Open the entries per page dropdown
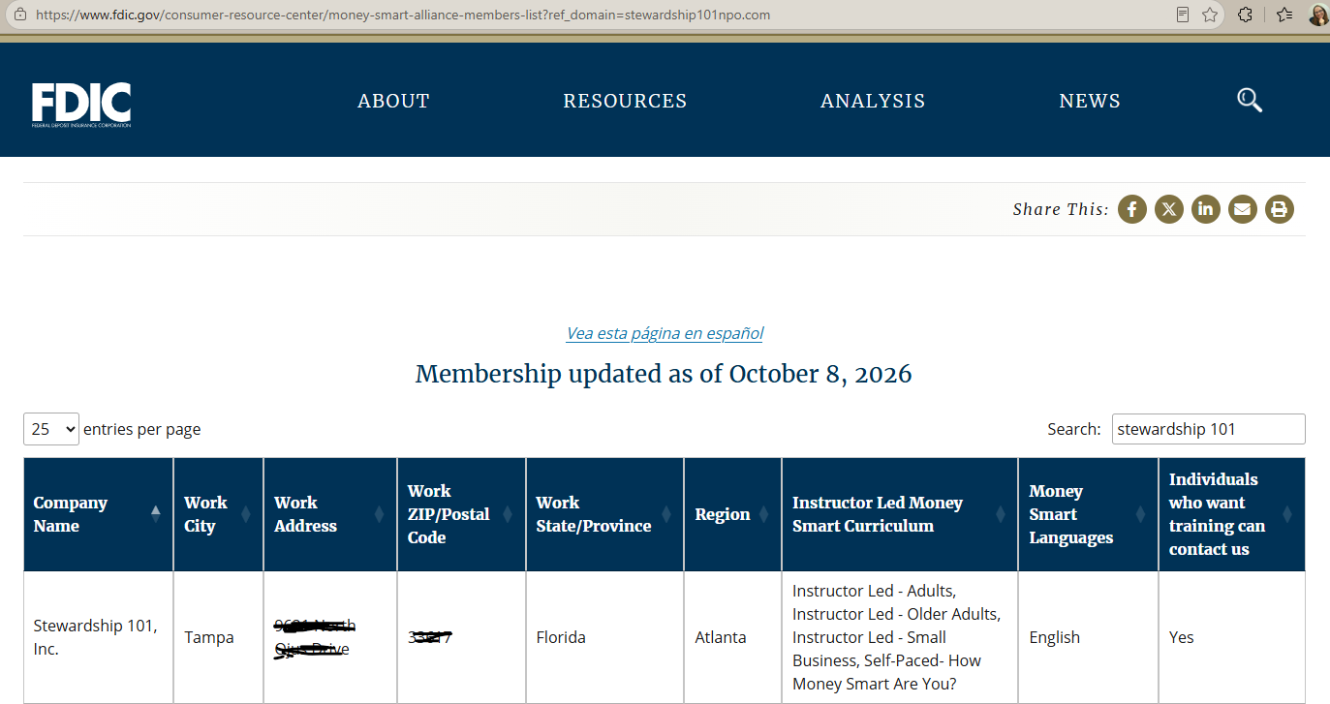Viewport: 1330px width, 704px height. coord(51,429)
